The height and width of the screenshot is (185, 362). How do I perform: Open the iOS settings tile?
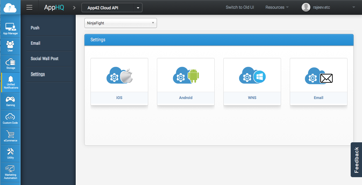click(x=119, y=82)
